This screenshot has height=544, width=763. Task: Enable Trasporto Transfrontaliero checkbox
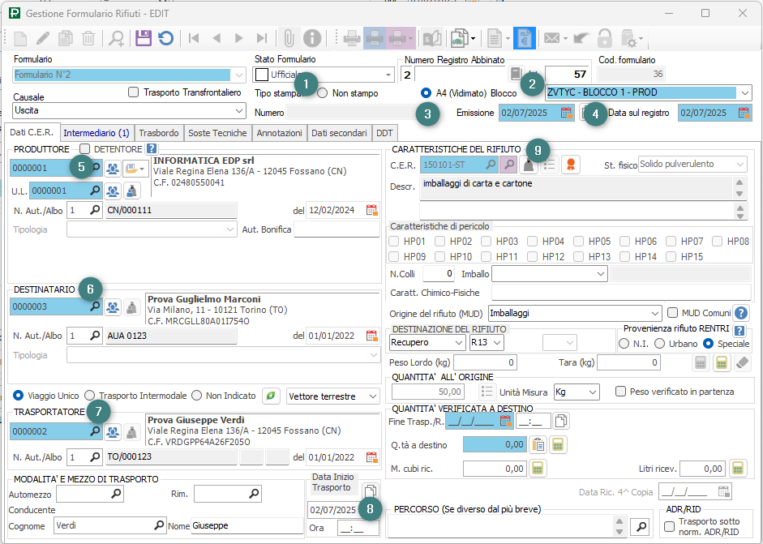point(134,92)
